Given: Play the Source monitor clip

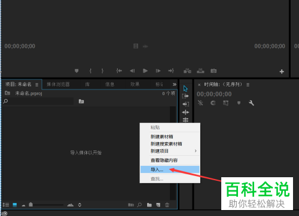Looking at the screenshot, I should (x=145, y=71).
